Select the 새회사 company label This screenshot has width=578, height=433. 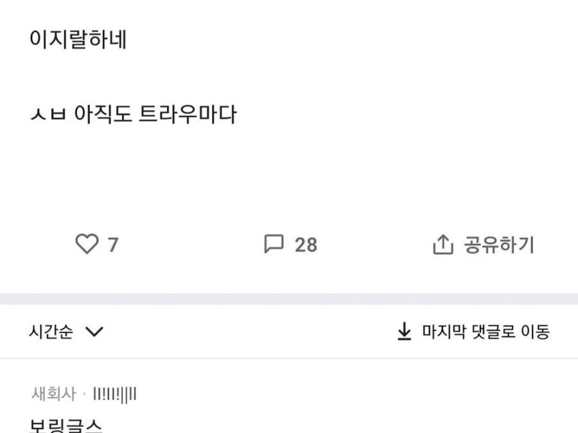[x=53, y=394]
